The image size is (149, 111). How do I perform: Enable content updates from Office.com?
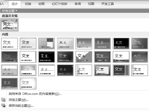(35, 94)
